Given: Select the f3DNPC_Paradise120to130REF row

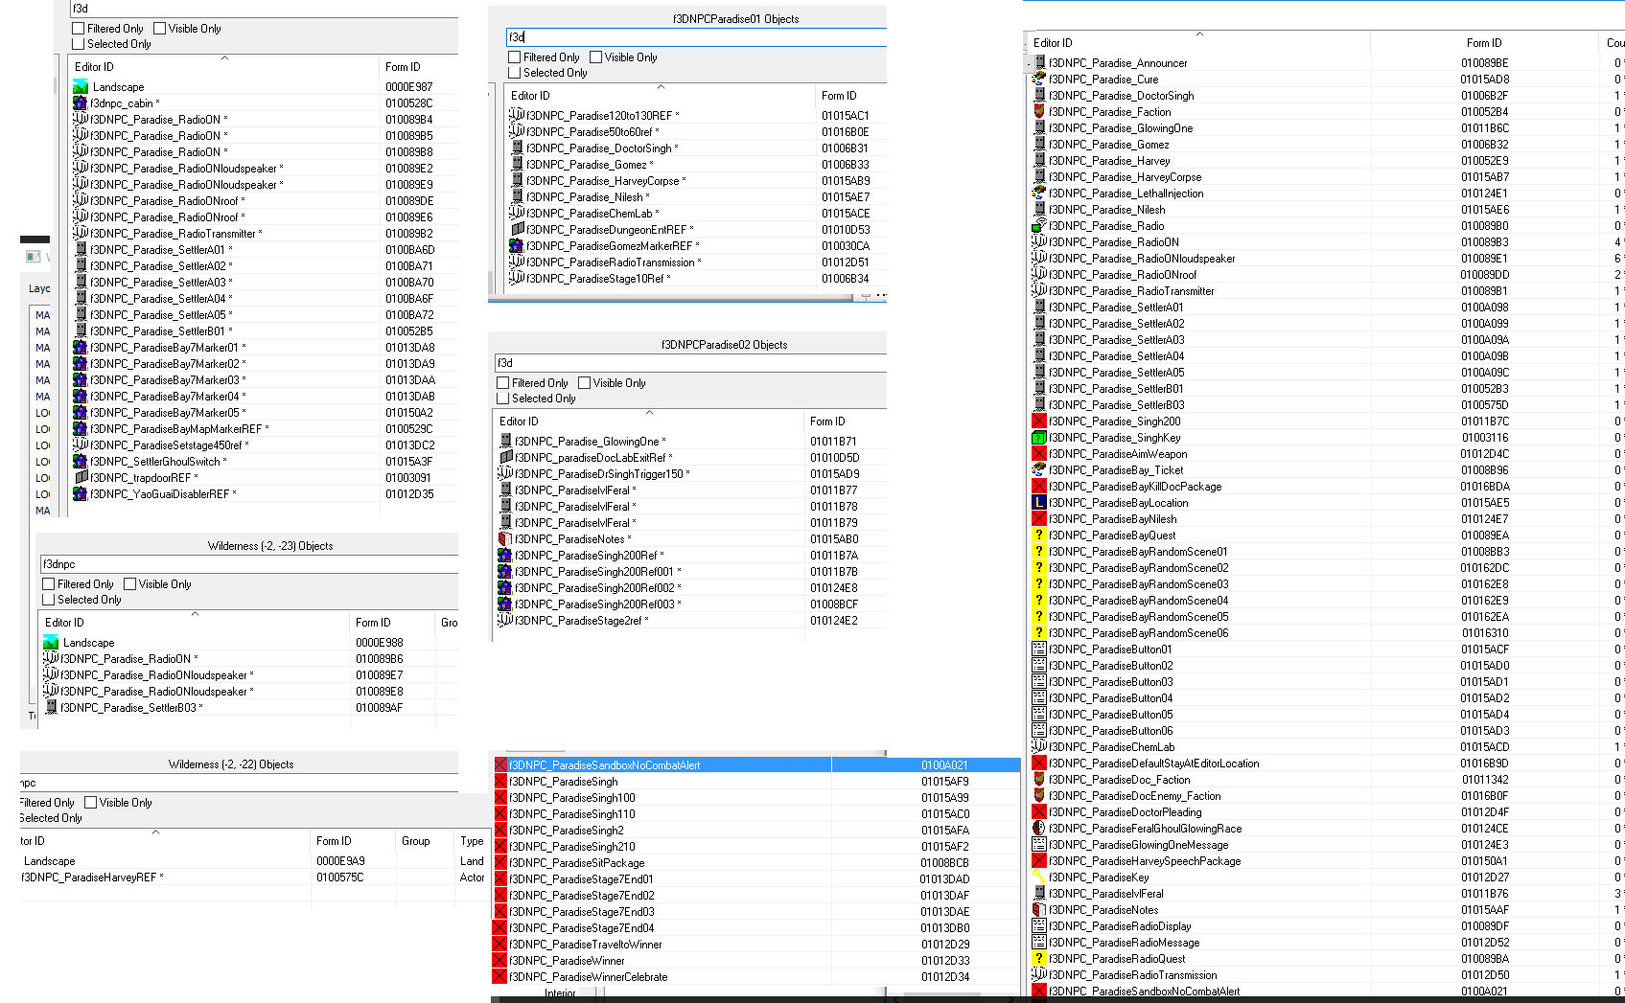Looking at the screenshot, I should pyautogui.click(x=696, y=116).
